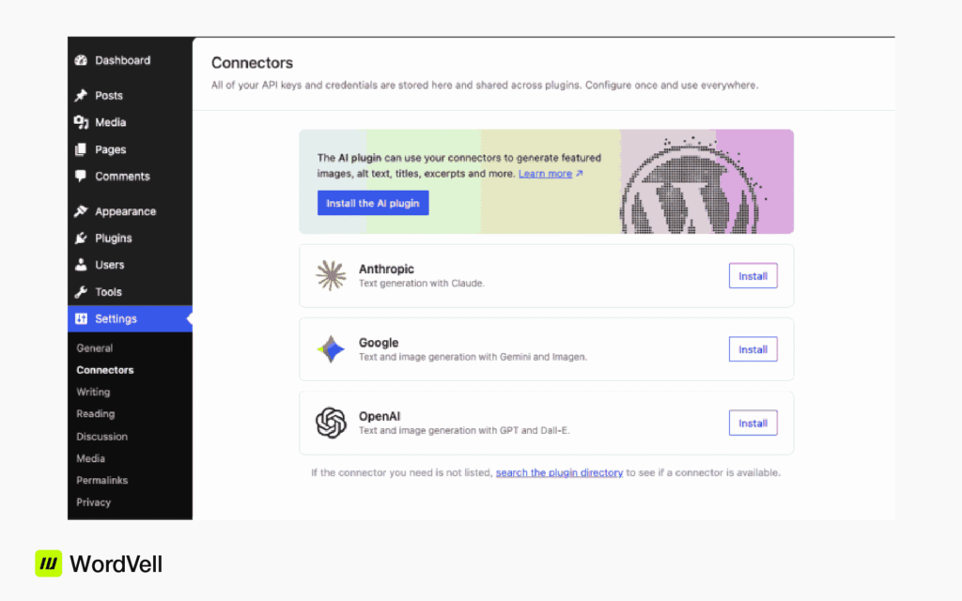Click the Users icon
The width and height of the screenshot is (962, 601).
click(81, 265)
